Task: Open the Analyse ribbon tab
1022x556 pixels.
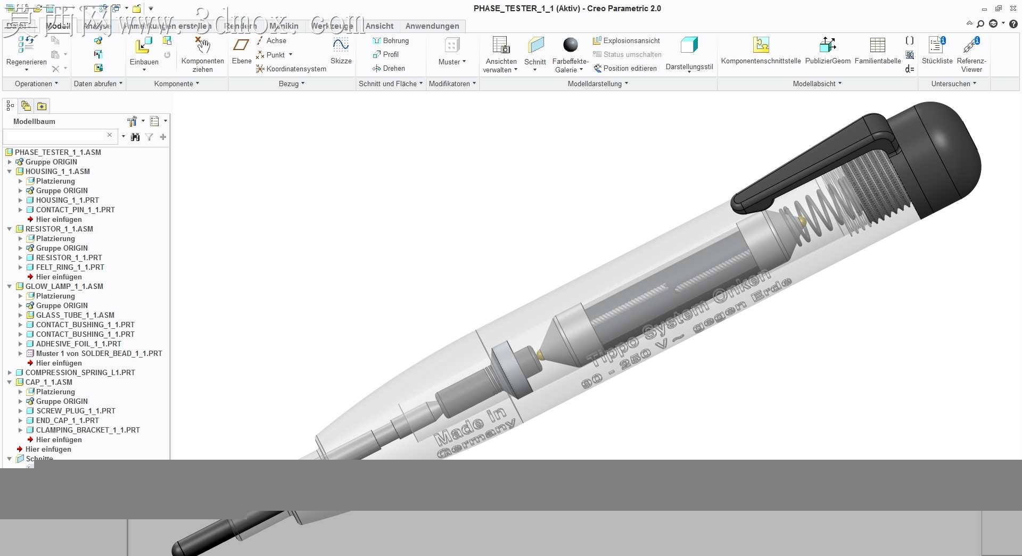Action: tap(97, 26)
